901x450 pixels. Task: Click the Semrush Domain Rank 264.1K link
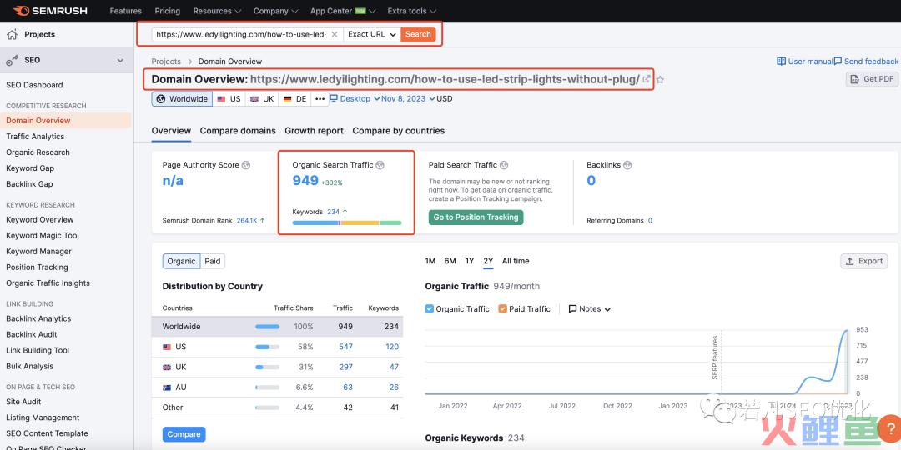(x=246, y=220)
